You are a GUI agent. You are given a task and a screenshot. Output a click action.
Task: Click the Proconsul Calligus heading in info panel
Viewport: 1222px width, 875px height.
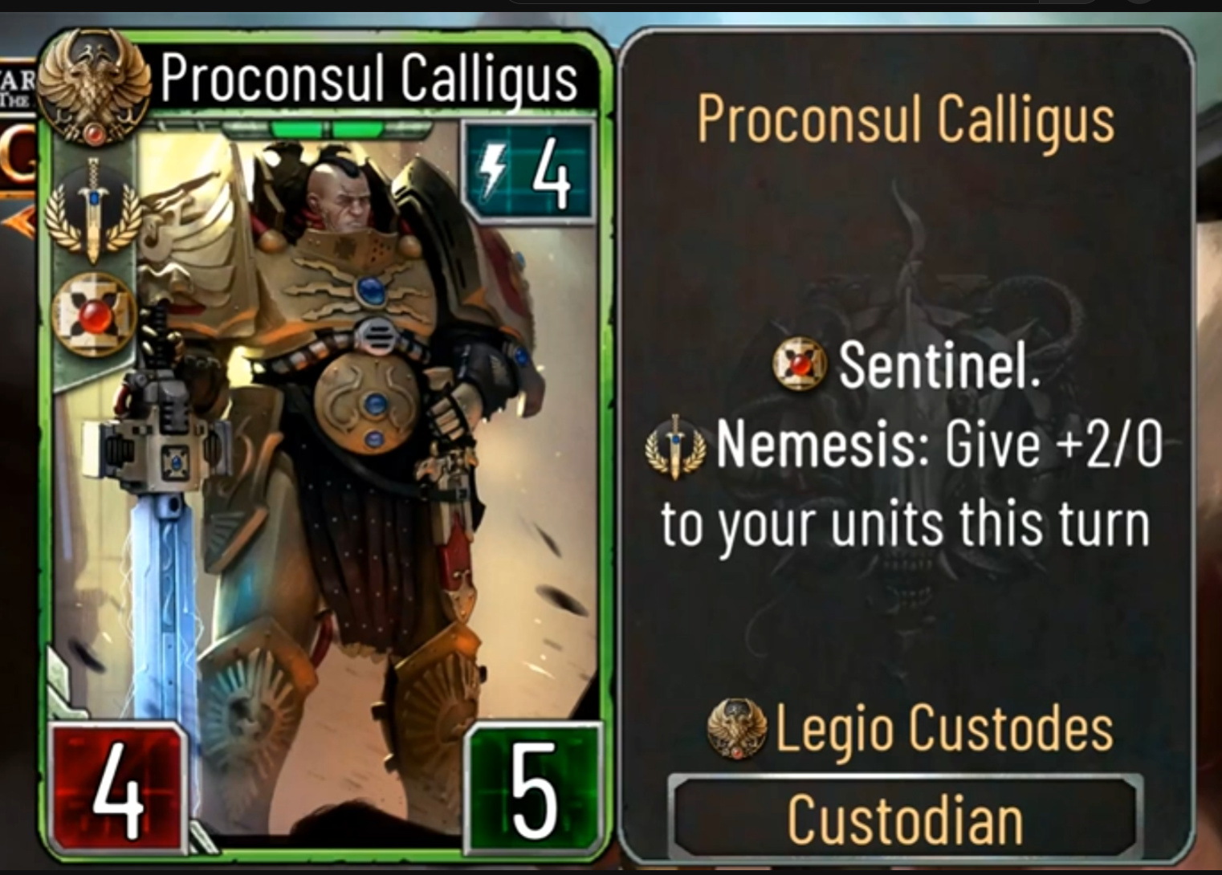(x=906, y=120)
